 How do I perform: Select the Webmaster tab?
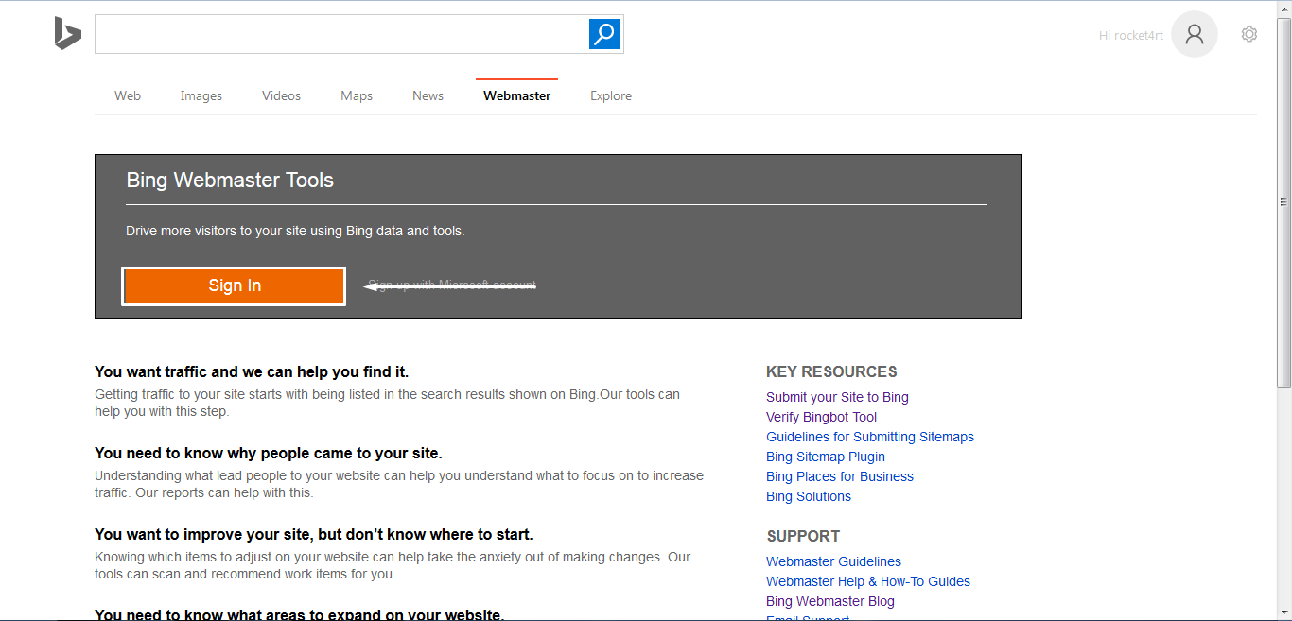[x=516, y=95]
